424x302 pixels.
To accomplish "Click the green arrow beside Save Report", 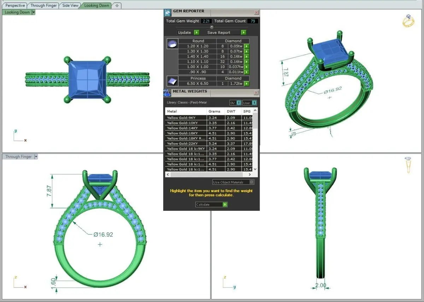I will (243, 33).
